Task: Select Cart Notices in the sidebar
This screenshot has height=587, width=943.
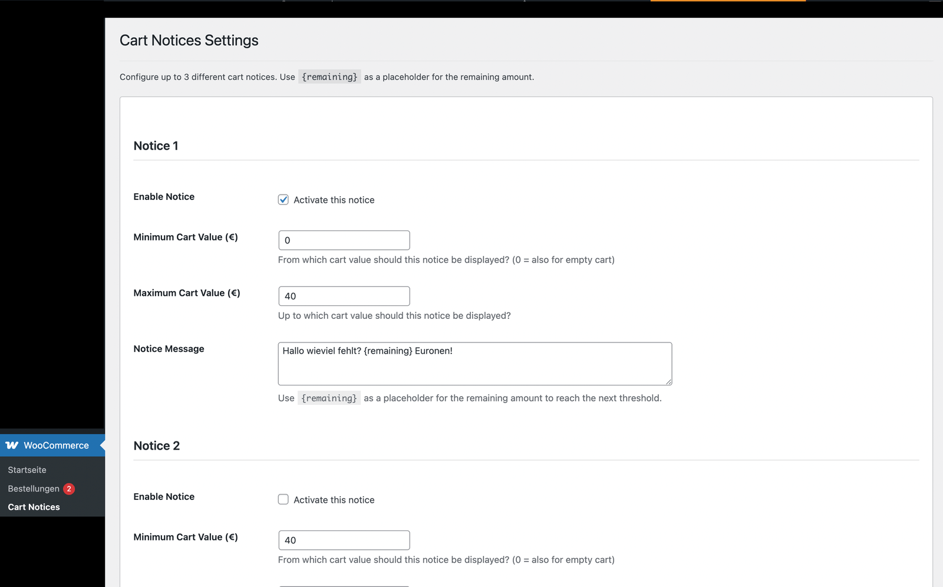Action: (34, 507)
